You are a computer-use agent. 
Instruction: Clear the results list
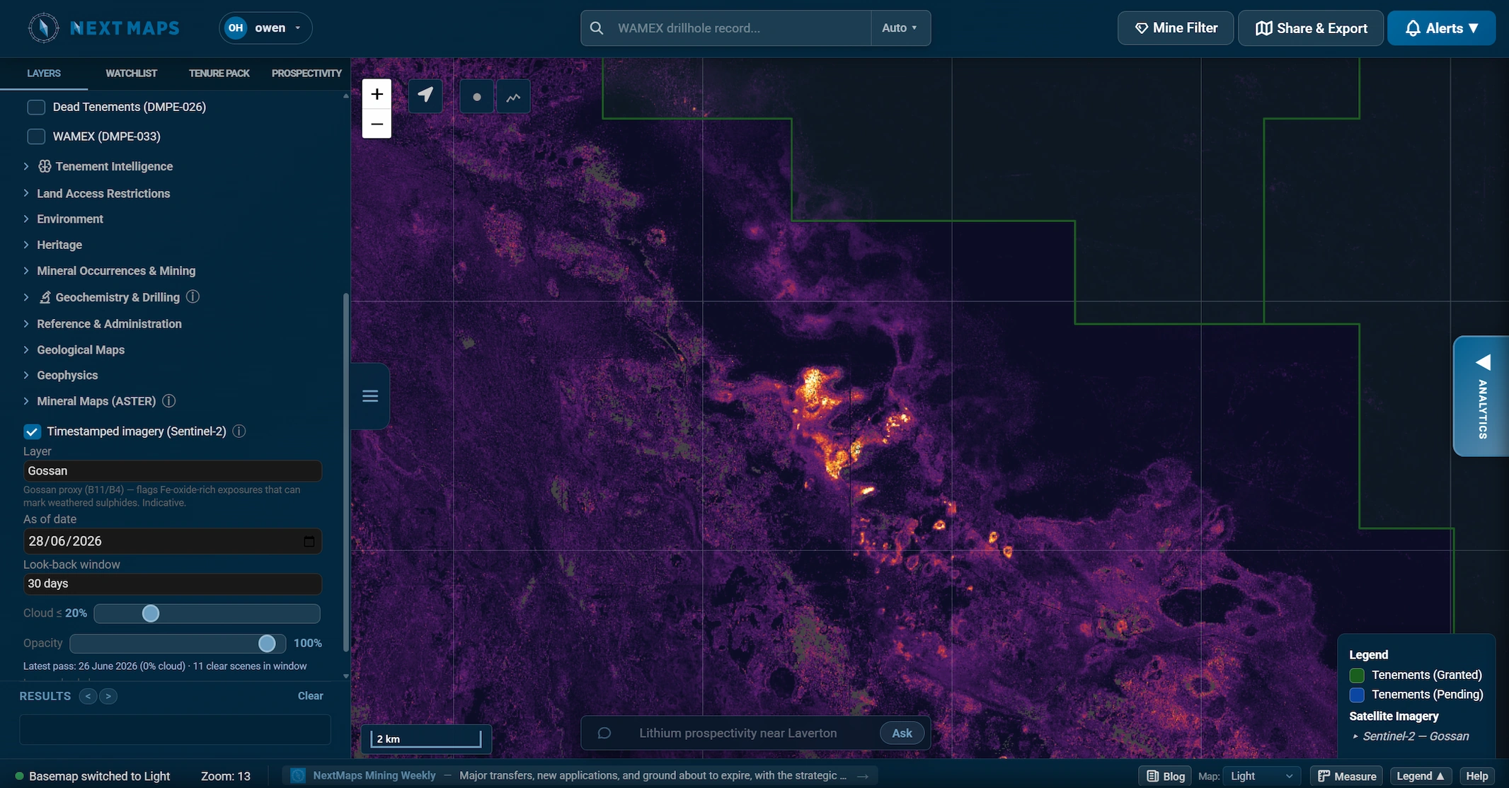point(310,696)
